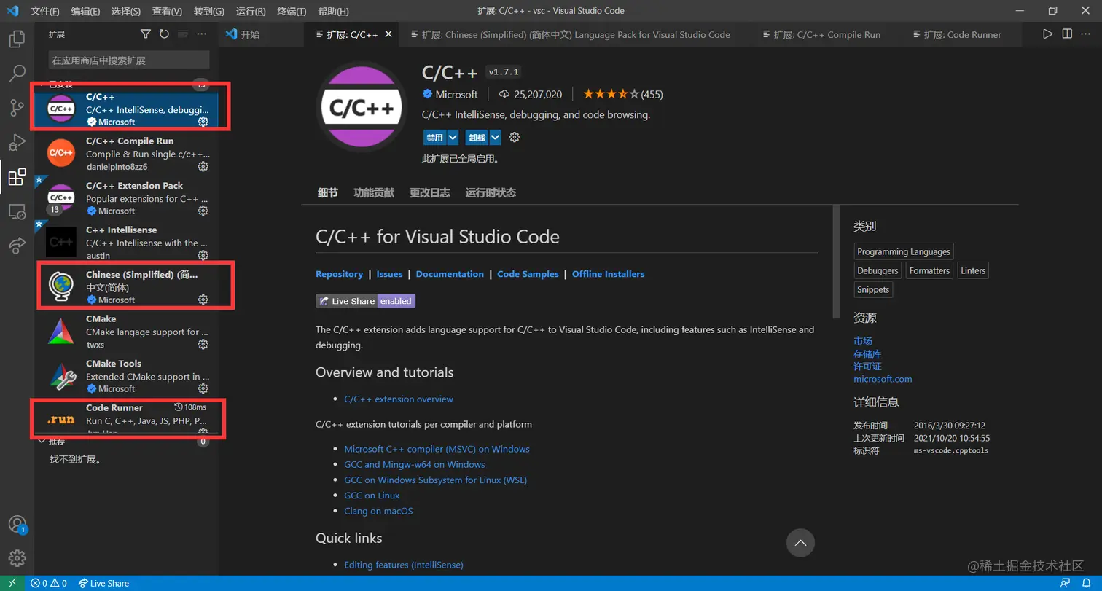The image size is (1102, 591).
Task: Refresh the extensions list
Action: point(164,34)
